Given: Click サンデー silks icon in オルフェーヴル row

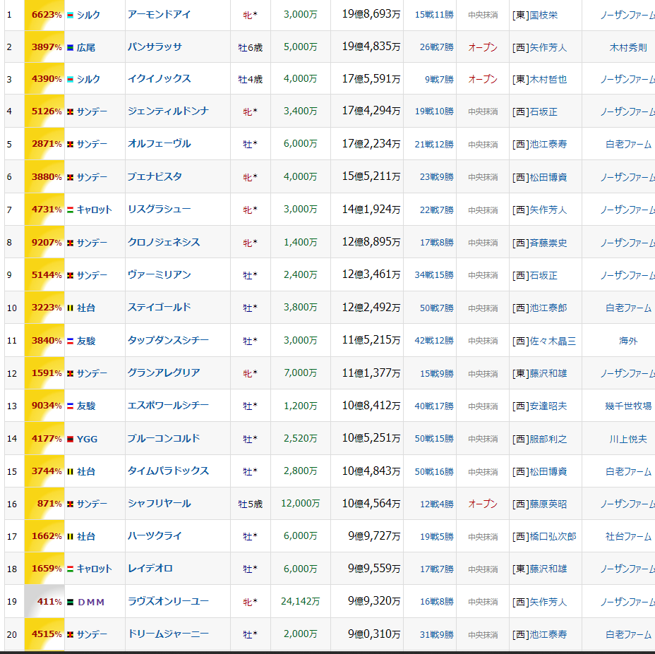Looking at the screenshot, I should 70,144.
